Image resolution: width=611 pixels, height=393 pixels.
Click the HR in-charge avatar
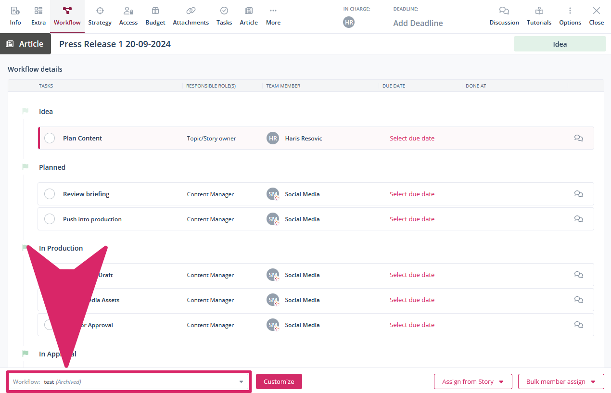(349, 22)
